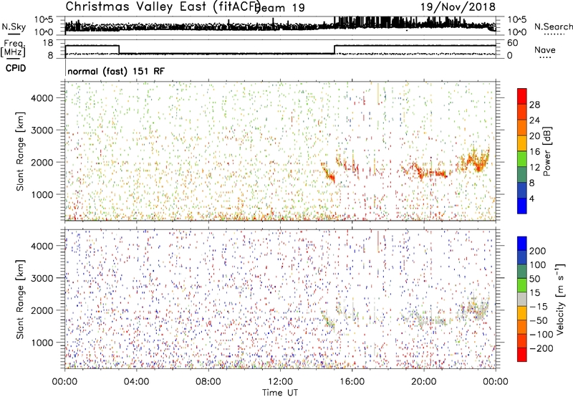This screenshot has width=573, height=397.
Task: Click the "4000" tick in the velocity panel
Action: click(x=42, y=246)
